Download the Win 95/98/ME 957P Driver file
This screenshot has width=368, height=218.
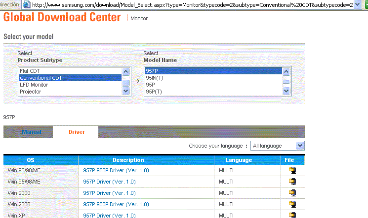pos(292,182)
